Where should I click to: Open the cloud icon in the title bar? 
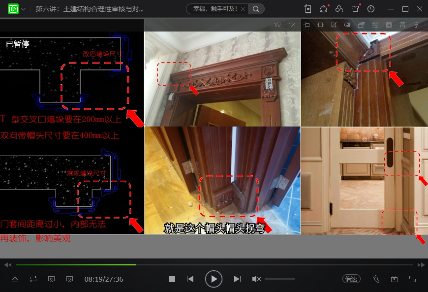coord(339,9)
